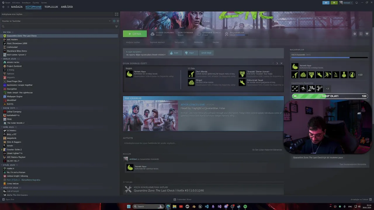
Task: Click the Deri Altında achievement icon
Action: pyautogui.click(x=191, y=74)
